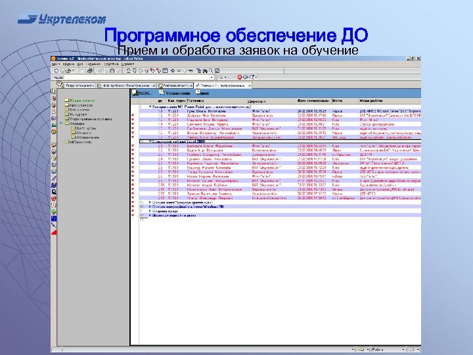The image size is (473, 355).
Task: Collapse the Словари folder twistie
Action: point(61,123)
